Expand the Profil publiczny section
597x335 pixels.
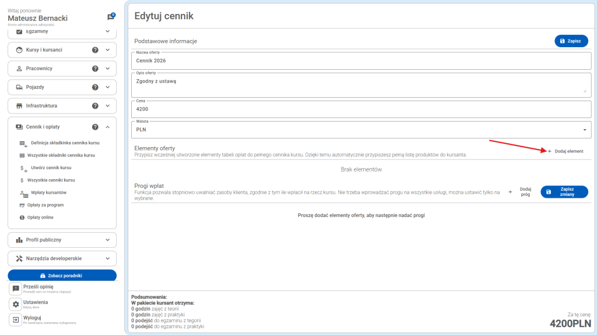[107, 240]
